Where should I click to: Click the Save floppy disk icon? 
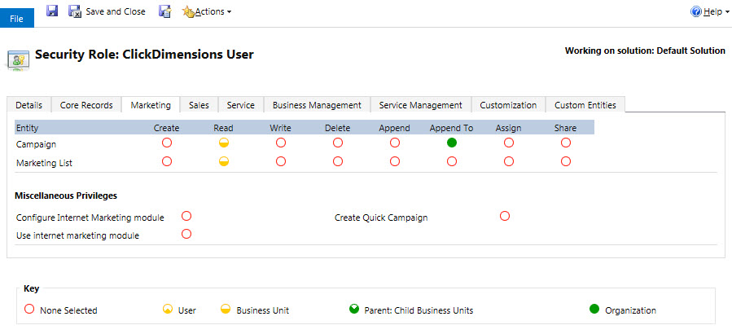(x=52, y=11)
